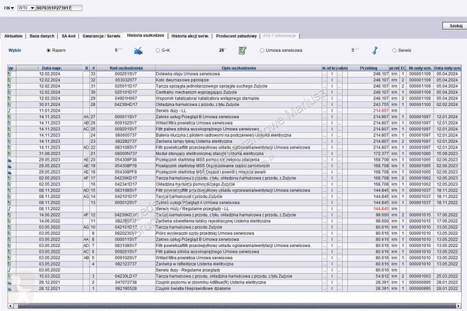Click car icon of Czujnik poziomu AdBlue row
The image size is (467, 311).
[x=9, y=282]
